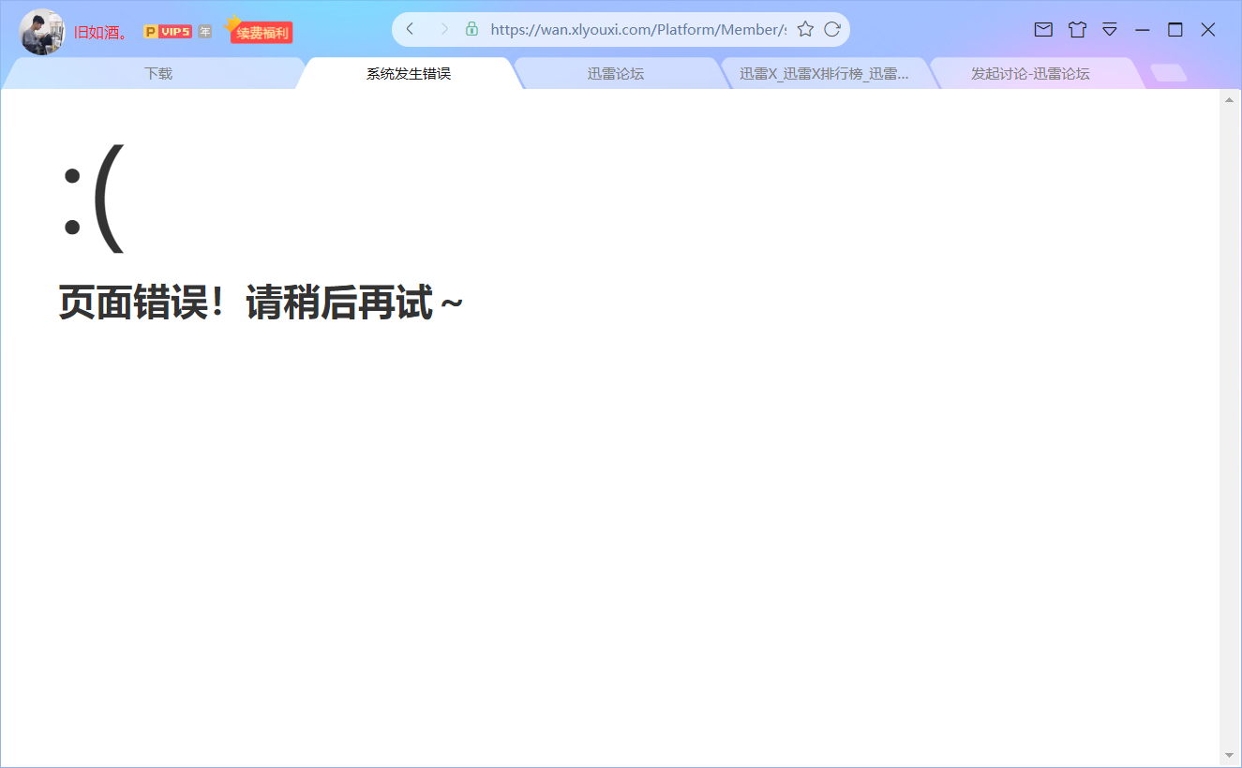Click the username 旧如酒。

pyautogui.click(x=98, y=30)
